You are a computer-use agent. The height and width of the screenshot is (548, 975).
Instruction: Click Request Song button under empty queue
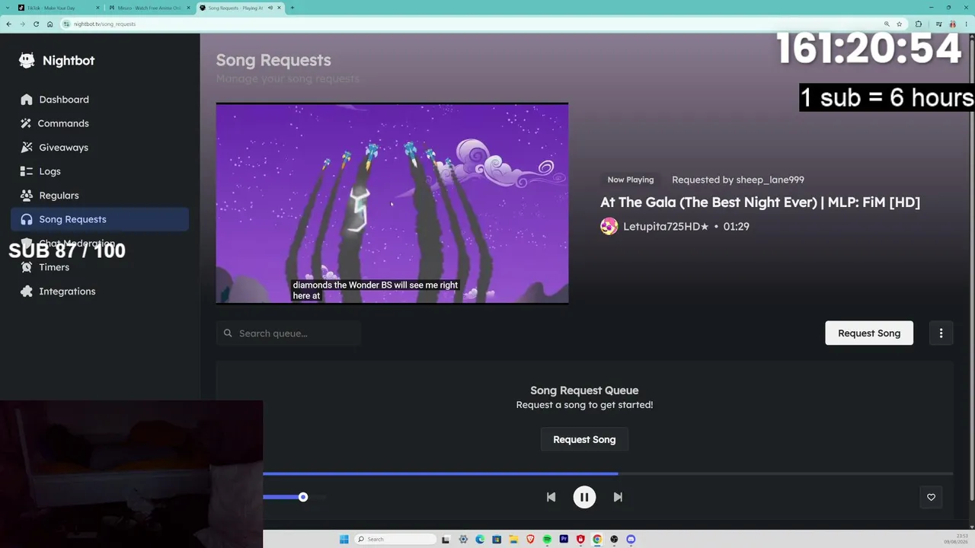[x=584, y=440]
